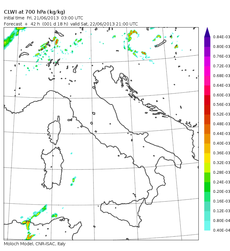
Task: Select the orange band between 0.44E-03 and 0.48E-03
Action: pos(207,129)
